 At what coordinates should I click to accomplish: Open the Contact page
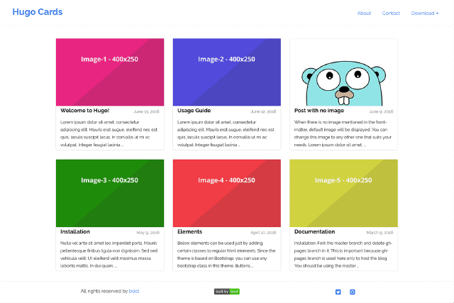pyautogui.click(x=391, y=13)
